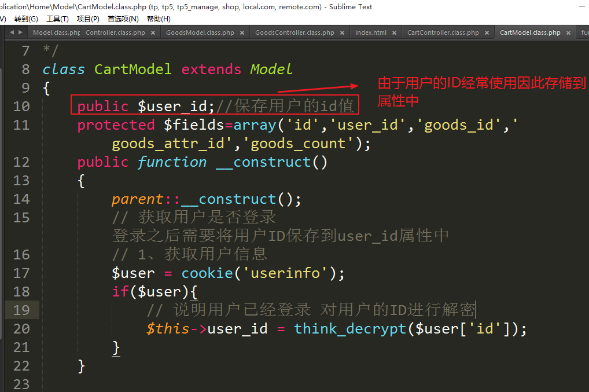The width and height of the screenshot is (589, 392).
Task: Open the 帮助(H) help menu
Action: (x=159, y=19)
